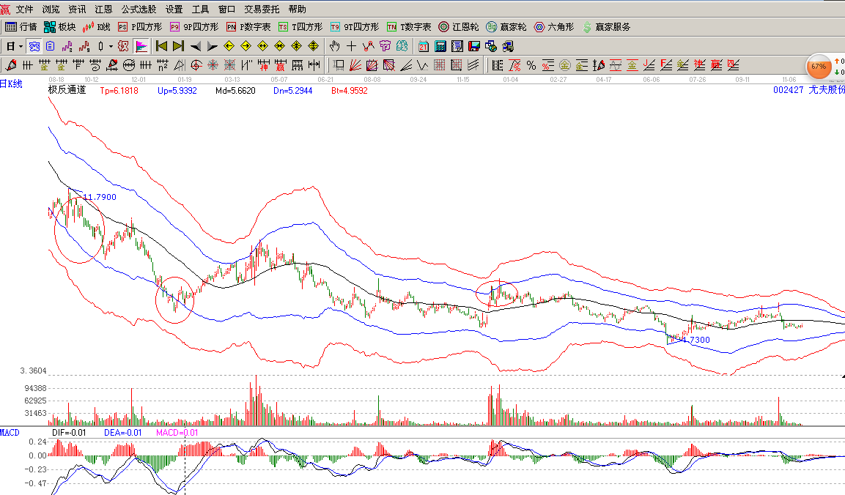Click the MACD indicator label

pos(10,432)
